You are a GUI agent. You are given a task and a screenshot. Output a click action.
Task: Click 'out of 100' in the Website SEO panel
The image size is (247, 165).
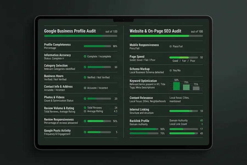[x=197, y=31]
